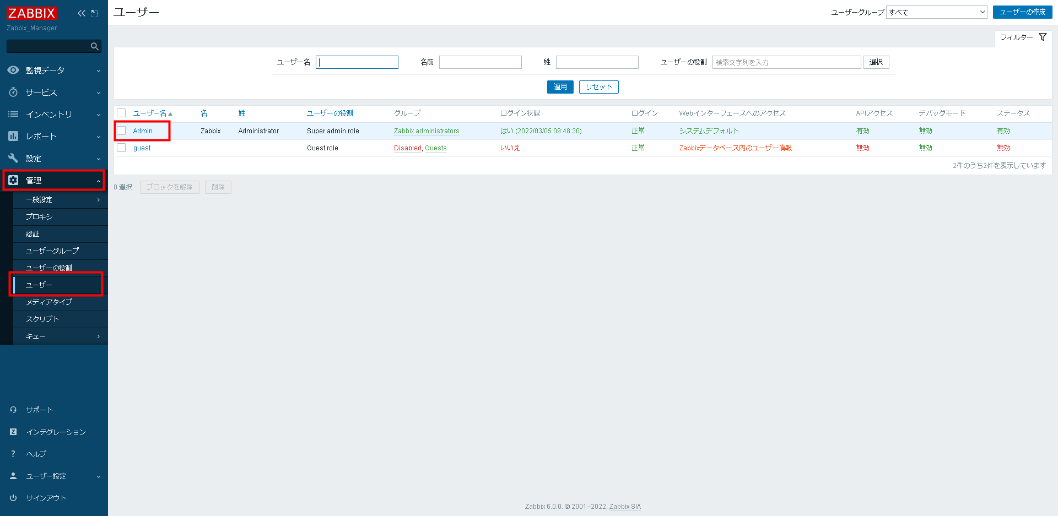Sign out using the power icon
Viewport: 1058px width, 516px height.
[13, 497]
